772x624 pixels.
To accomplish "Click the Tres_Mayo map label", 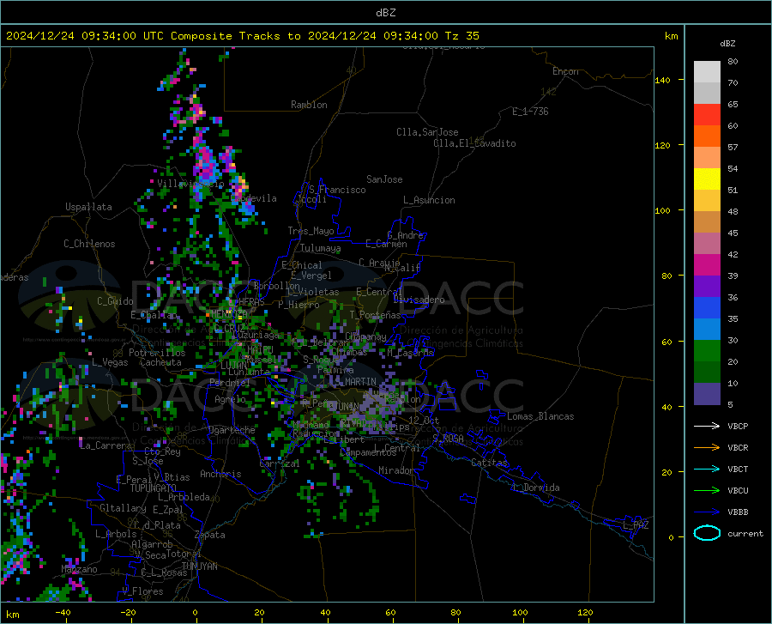I will [x=311, y=231].
